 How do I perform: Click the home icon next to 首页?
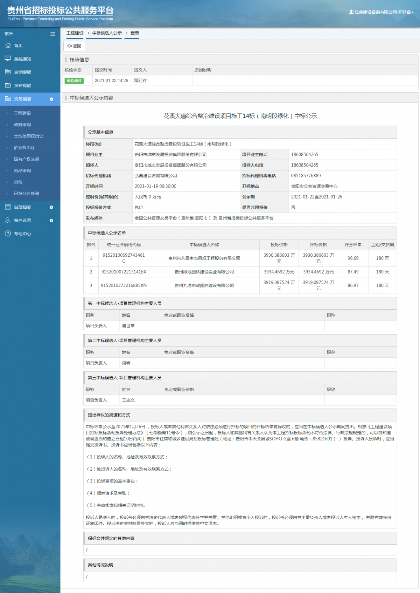tap(8, 46)
